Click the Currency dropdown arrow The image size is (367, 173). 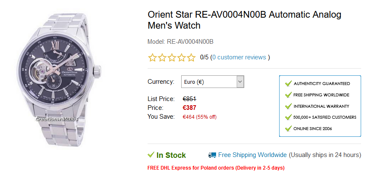coord(240,82)
